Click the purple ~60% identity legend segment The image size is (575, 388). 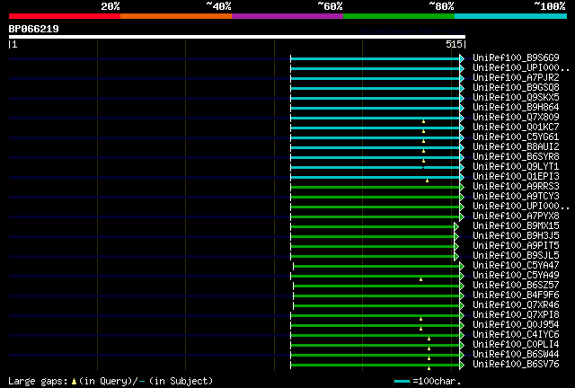click(287, 16)
